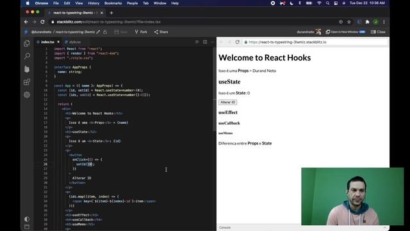Open the Chrome application menu
The image size is (410, 231).
pos(41,3)
